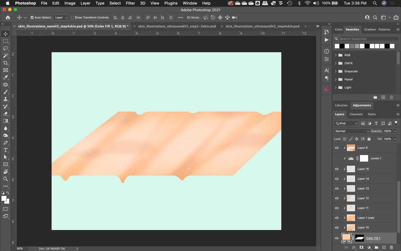Open the Opacity slider dropdown

point(395,131)
